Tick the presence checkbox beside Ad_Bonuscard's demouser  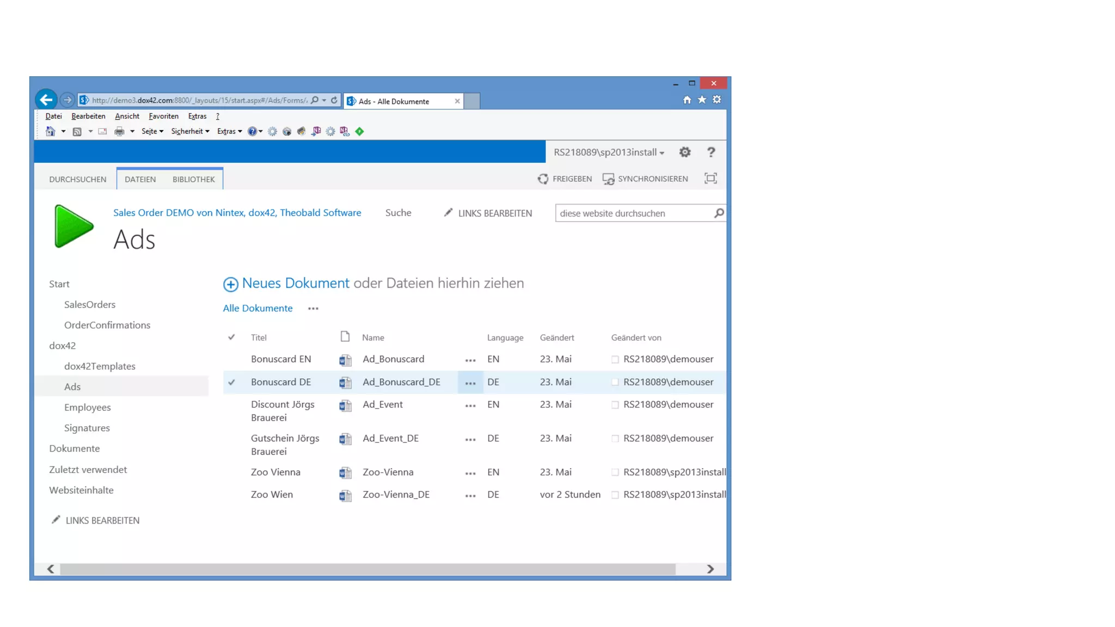tap(615, 359)
